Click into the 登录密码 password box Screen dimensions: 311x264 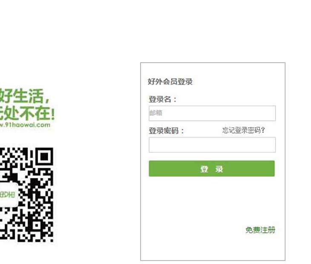point(212,145)
